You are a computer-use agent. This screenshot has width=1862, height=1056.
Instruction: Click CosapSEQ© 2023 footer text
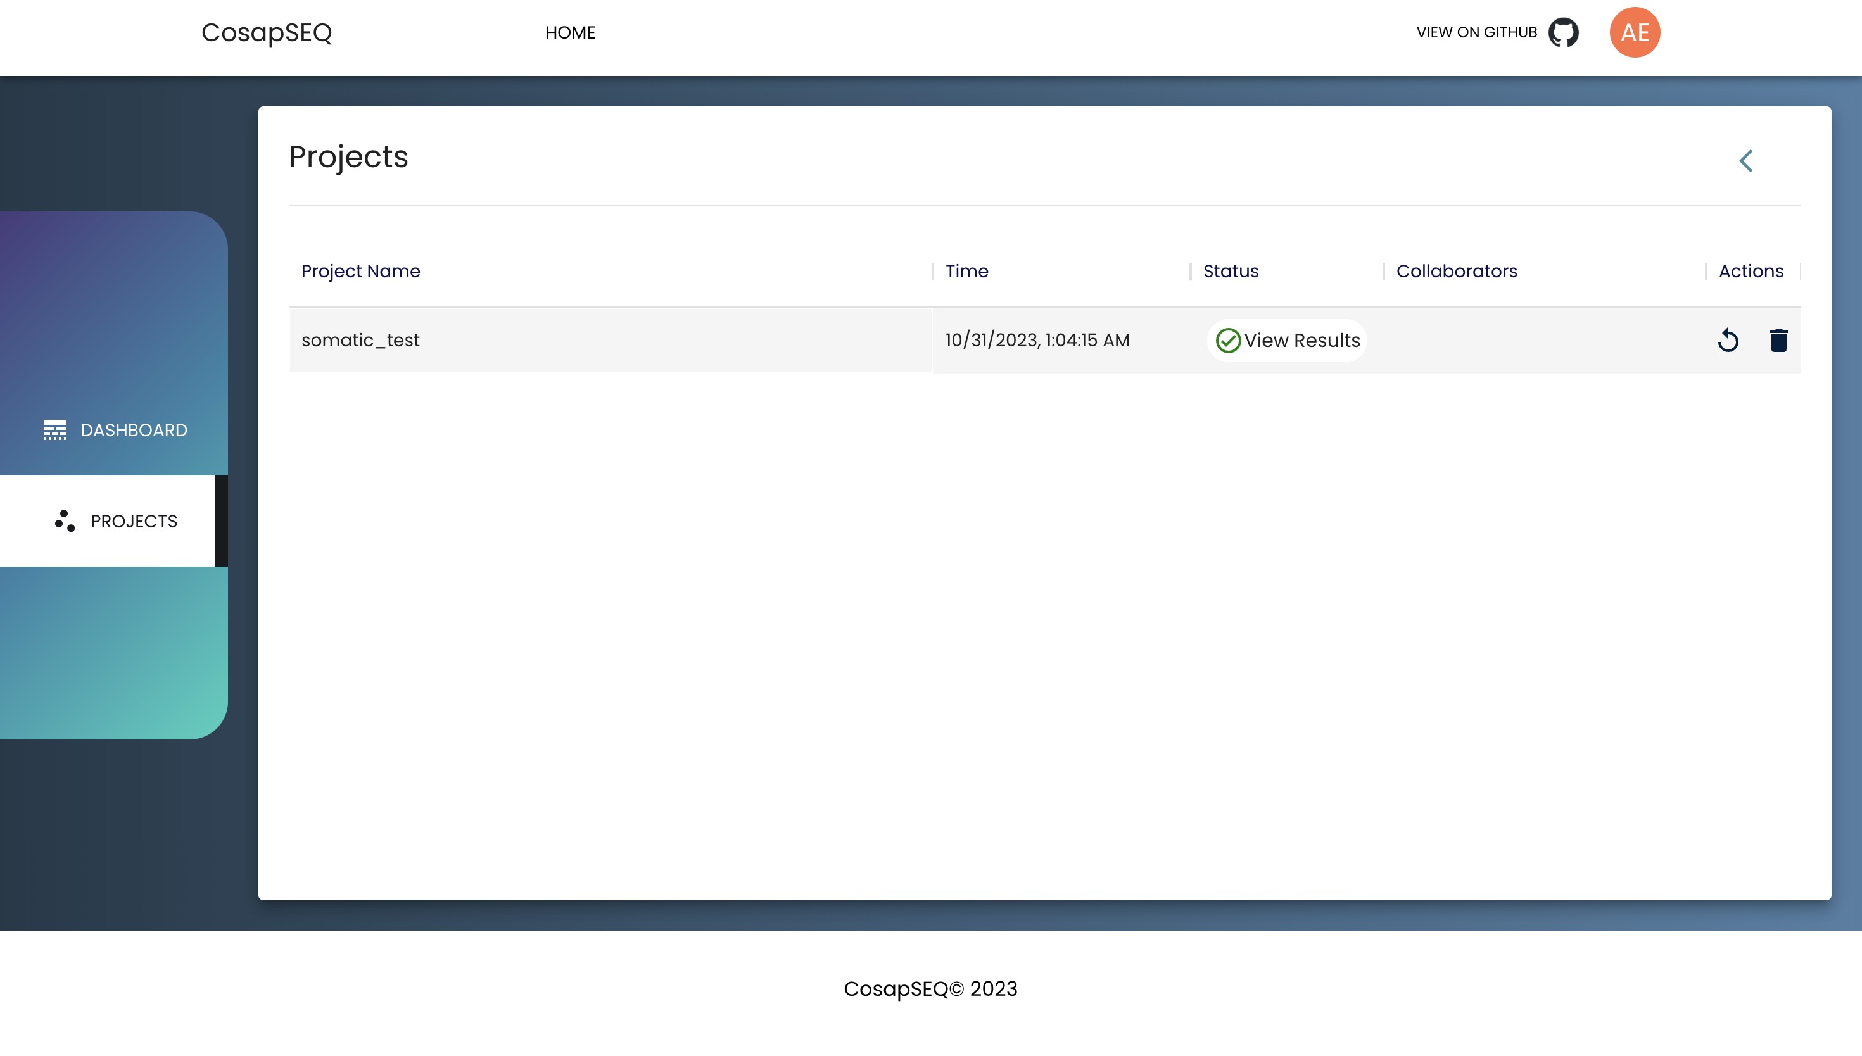[x=930, y=988]
